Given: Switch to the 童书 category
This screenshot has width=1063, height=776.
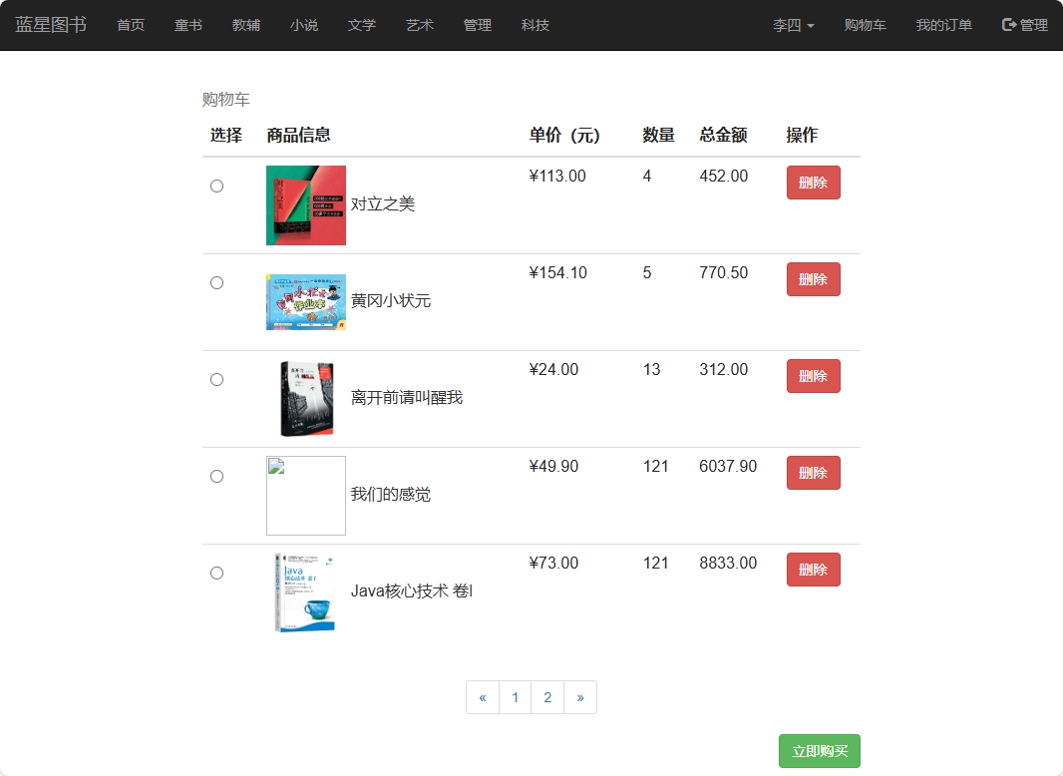Looking at the screenshot, I should [x=188, y=26].
